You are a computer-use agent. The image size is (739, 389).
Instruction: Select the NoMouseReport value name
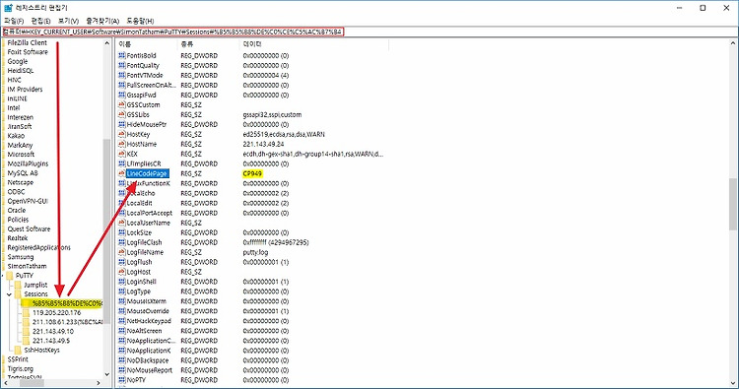[x=150, y=370]
